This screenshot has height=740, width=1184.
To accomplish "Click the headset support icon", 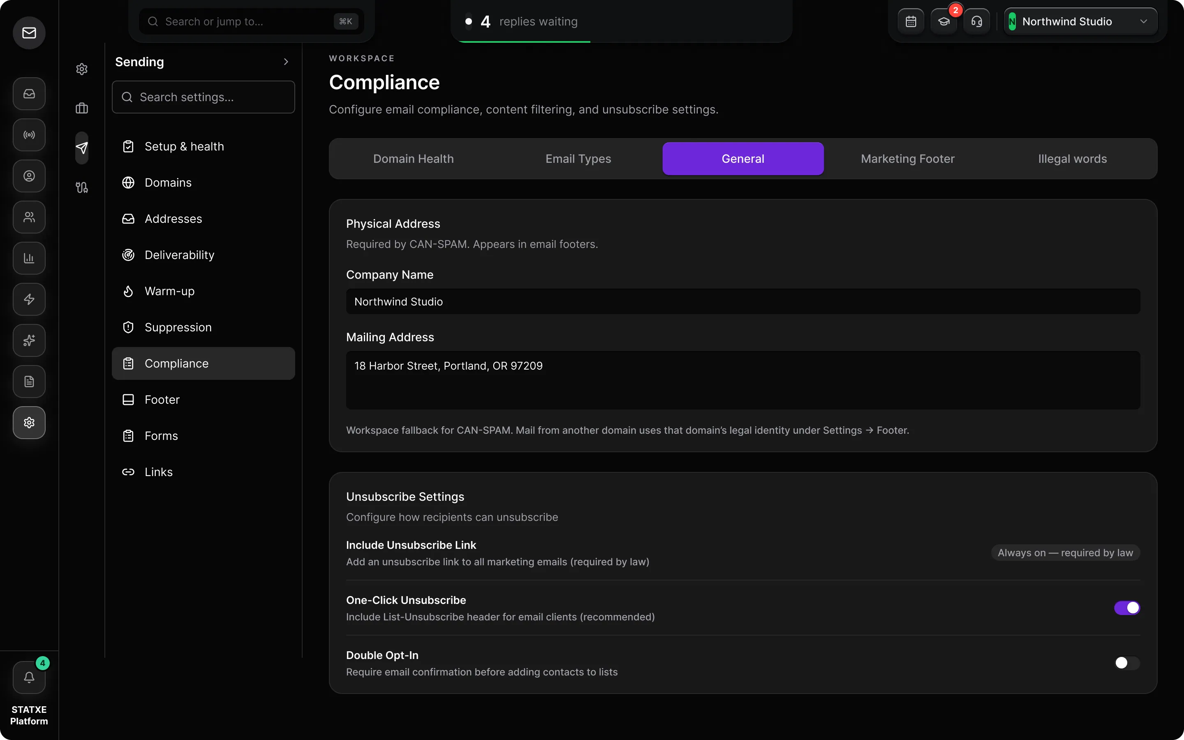I will 976,21.
